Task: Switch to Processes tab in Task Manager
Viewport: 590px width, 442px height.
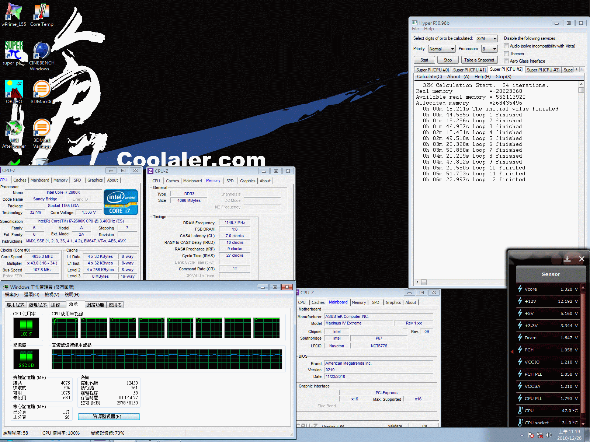Action: click(x=38, y=305)
